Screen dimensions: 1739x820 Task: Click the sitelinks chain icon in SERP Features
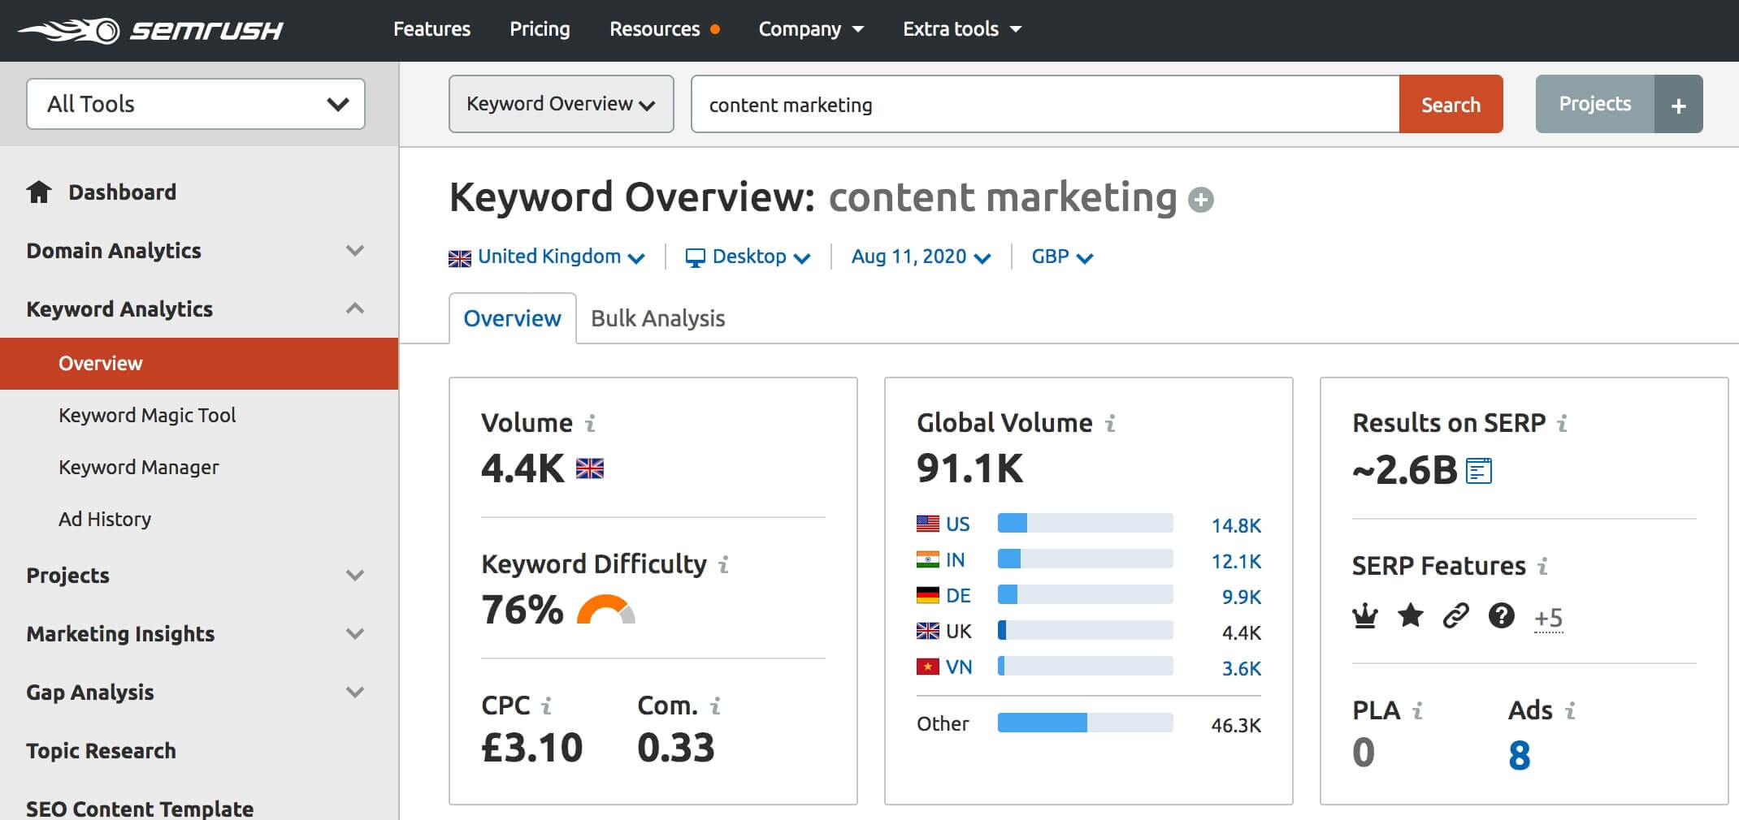point(1456,616)
